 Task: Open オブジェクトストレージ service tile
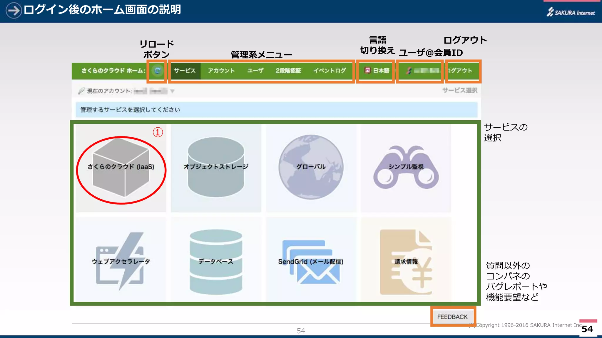[216, 168]
